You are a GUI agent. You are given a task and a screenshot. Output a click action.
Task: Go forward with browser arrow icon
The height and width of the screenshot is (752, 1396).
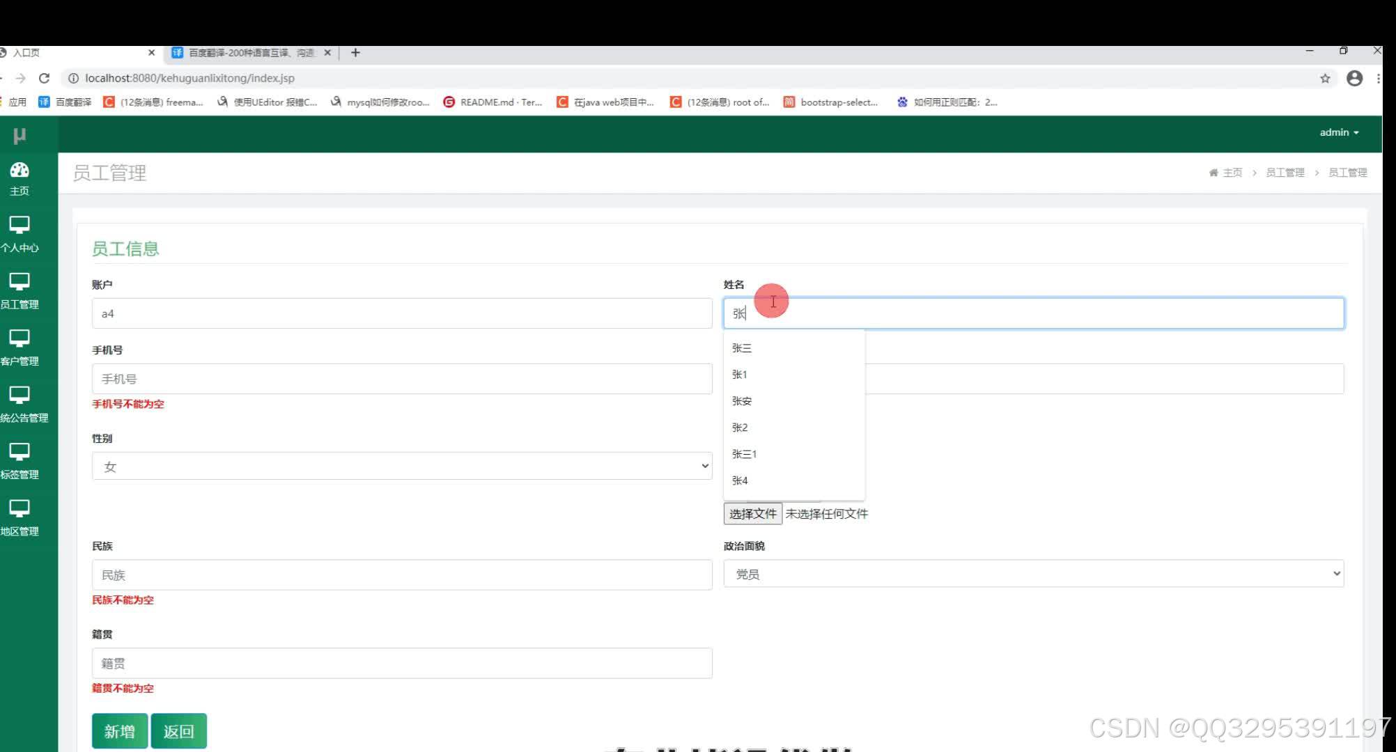tap(20, 78)
